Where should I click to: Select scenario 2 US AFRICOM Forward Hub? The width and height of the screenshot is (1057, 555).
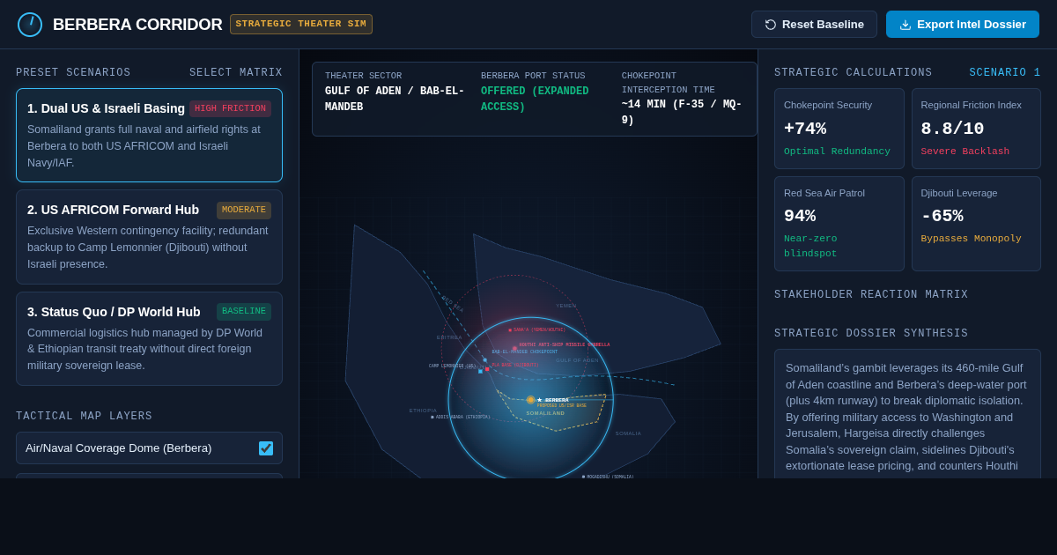[149, 237]
